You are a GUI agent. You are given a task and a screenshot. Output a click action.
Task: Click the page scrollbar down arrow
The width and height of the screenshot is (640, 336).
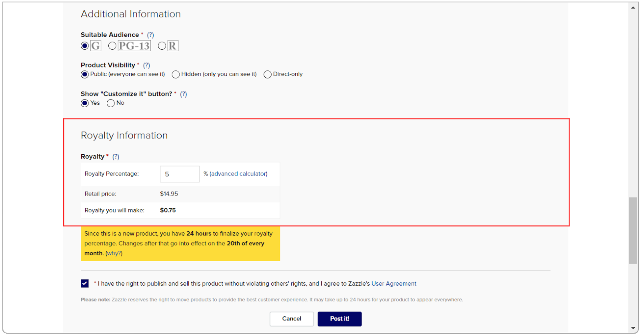pyautogui.click(x=633, y=328)
